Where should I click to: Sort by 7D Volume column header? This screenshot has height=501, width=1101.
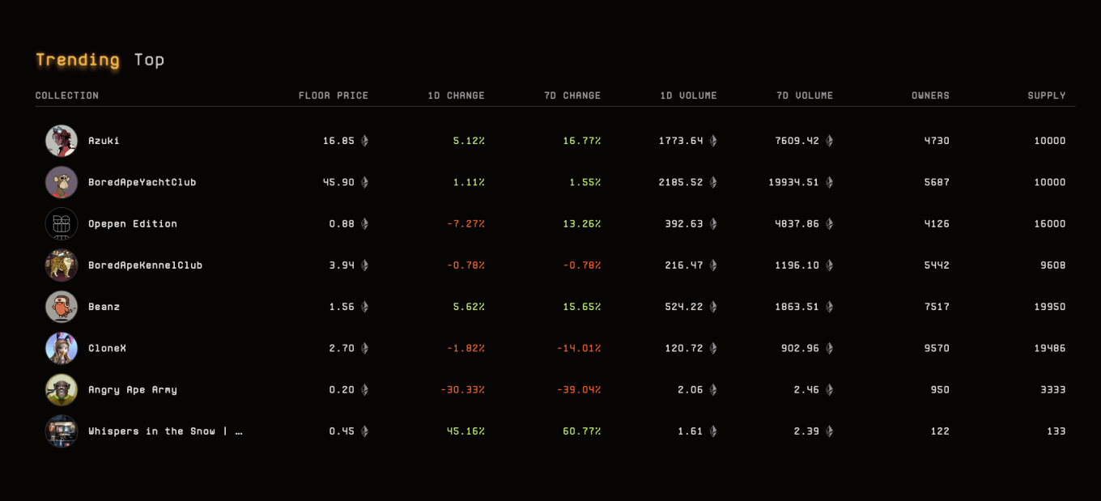click(804, 96)
